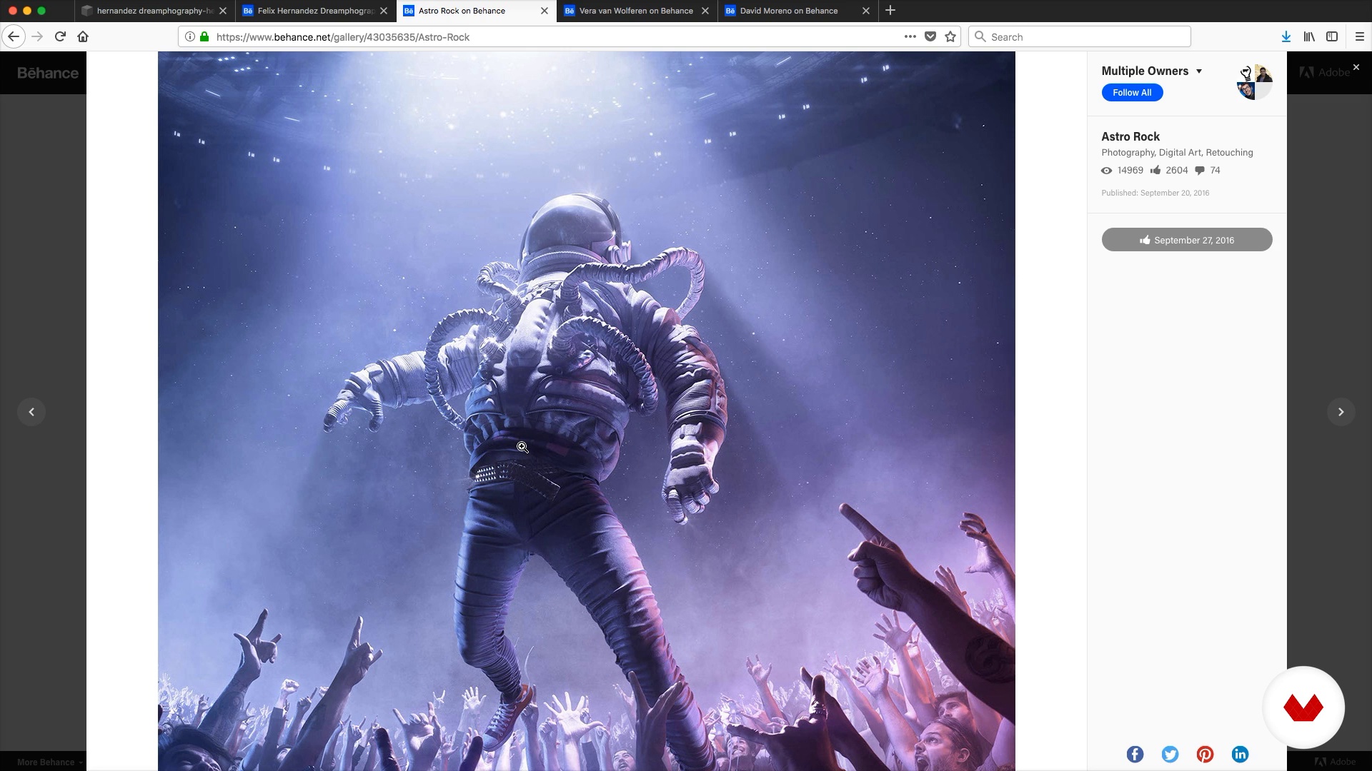Image resolution: width=1372 pixels, height=771 pixels.
Task: Share project on LinkedIn
Action: coord(1240,754)
